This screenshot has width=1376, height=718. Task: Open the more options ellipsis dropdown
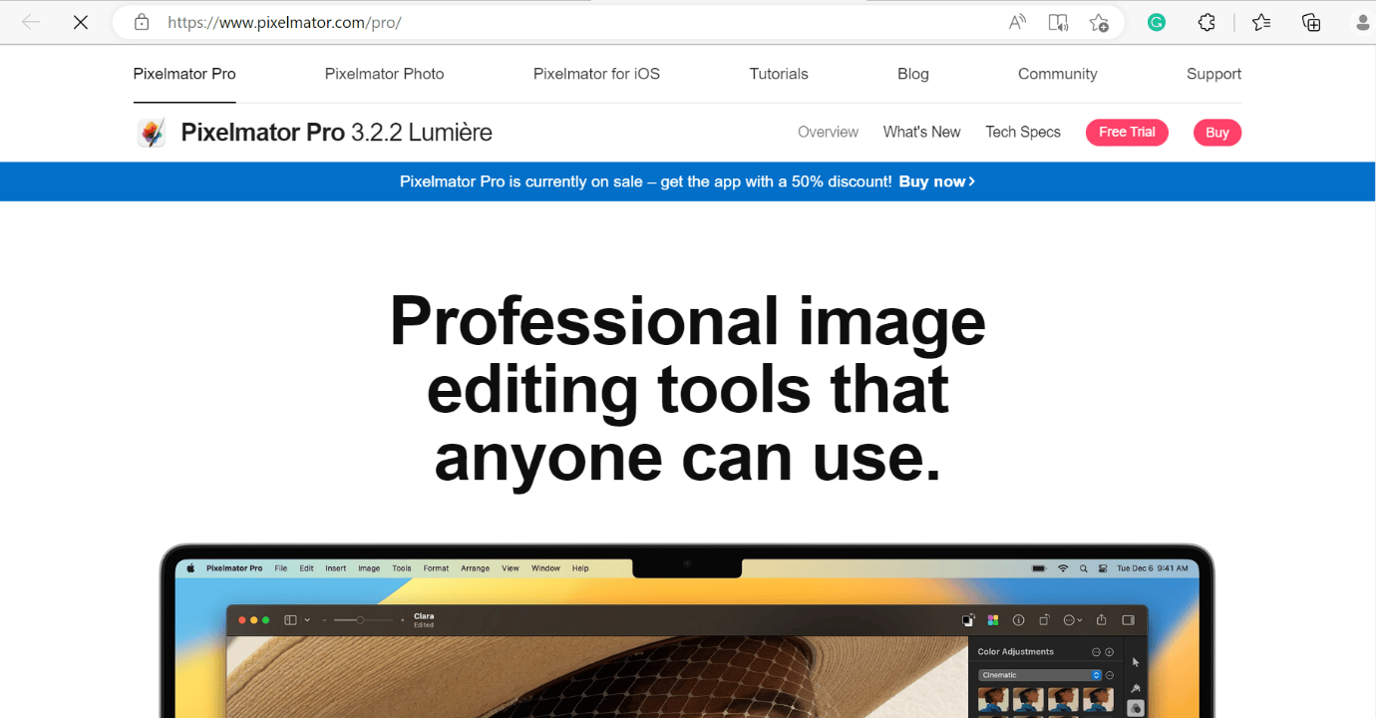pos(1073,620)
